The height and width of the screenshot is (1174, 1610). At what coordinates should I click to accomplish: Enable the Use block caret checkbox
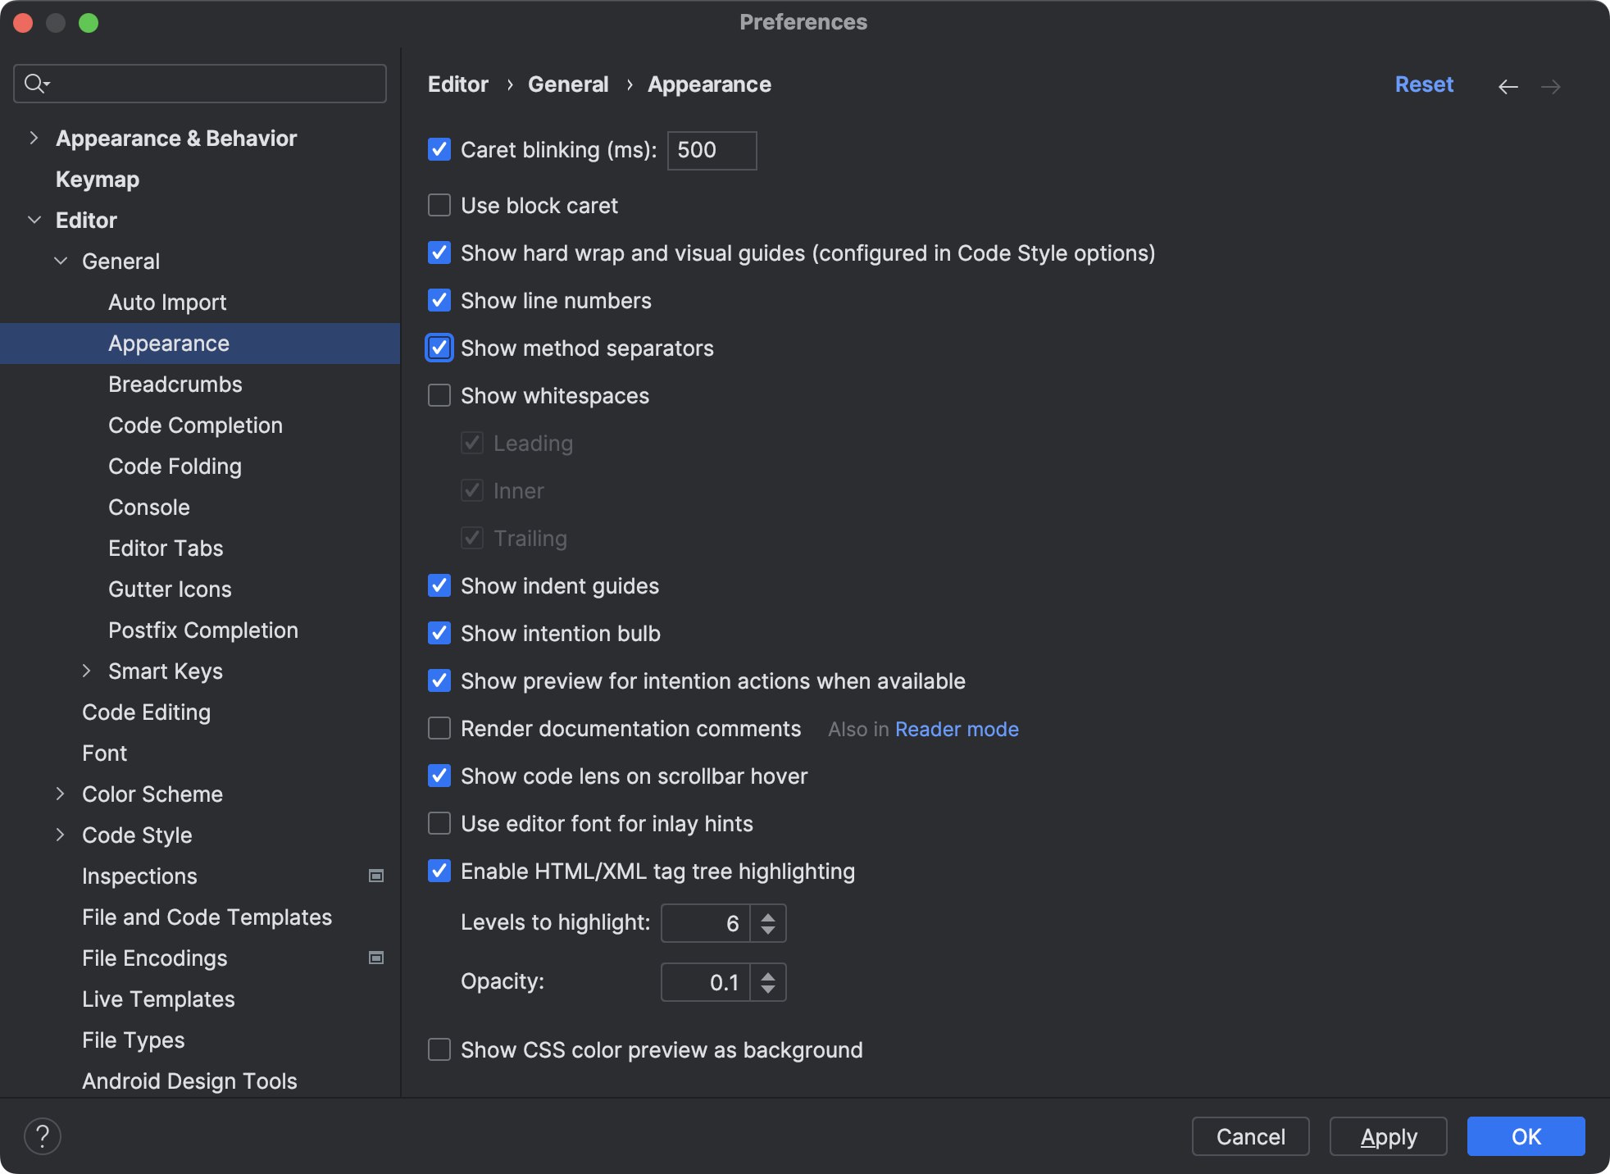(x=439, y=205)
